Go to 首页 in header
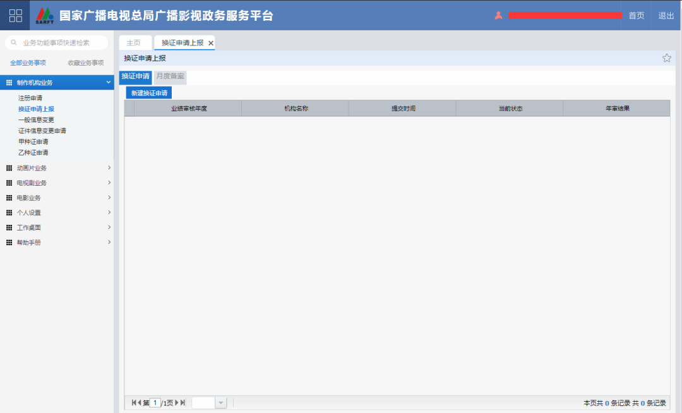This screenshot has width=682, height=413. coord(637,16)
